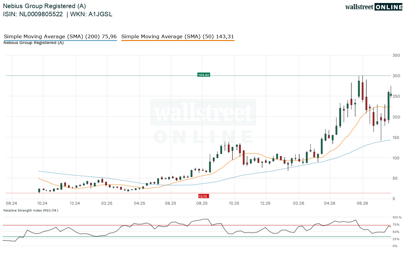Image resolution: width=406 pixels, height=254 pixels.
Task: Click the 10.24 date axis label
Action: tap(42, 203)
